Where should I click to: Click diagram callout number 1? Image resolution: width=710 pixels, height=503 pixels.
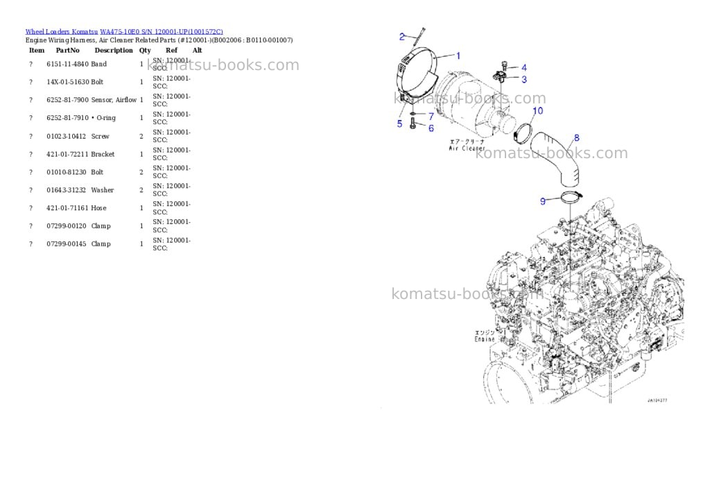[458, 56]
